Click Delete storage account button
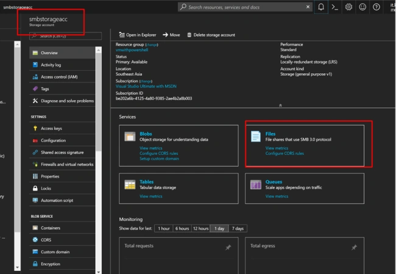This screenshot has height=274, width=396. point(211,35)
